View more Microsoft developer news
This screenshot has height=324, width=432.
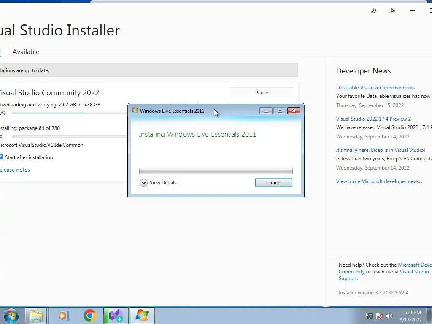point(379,181)
